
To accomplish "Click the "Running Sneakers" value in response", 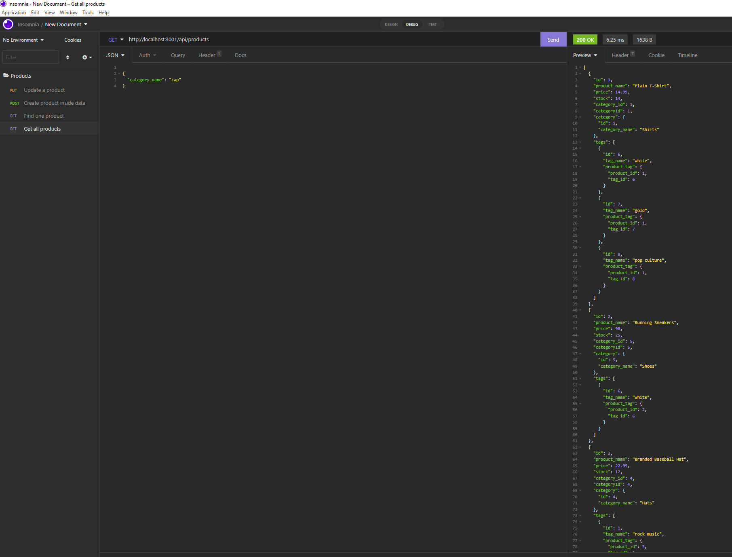I will point(655,323).
